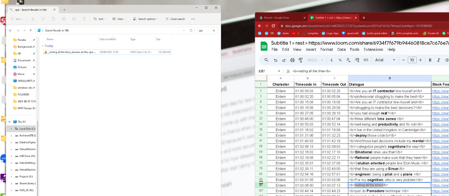
Task: Decrease font size with minus button
Action: point(403,60)
